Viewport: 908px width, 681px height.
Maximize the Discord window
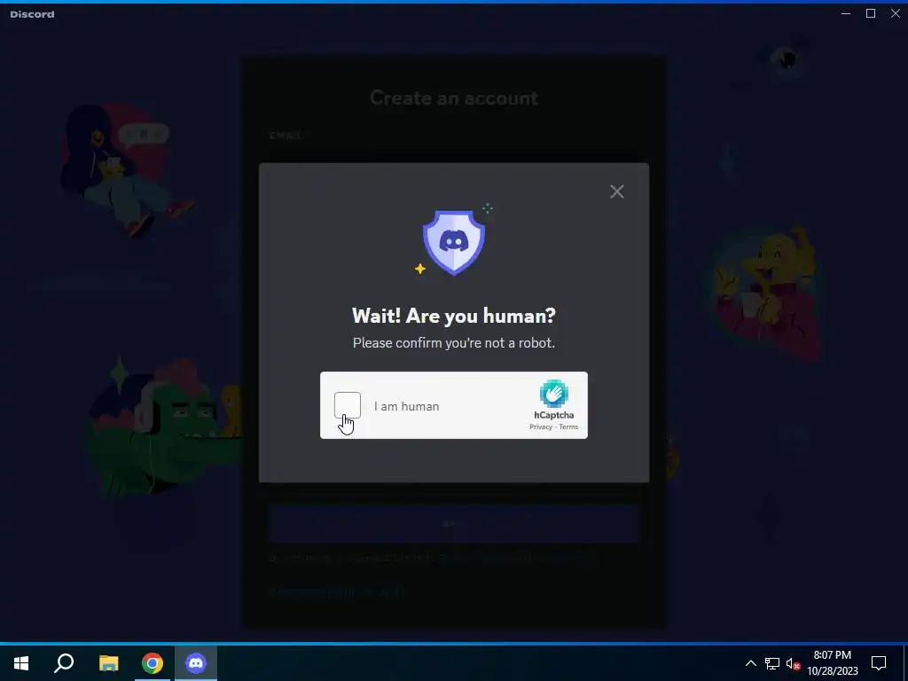[871, 13]
